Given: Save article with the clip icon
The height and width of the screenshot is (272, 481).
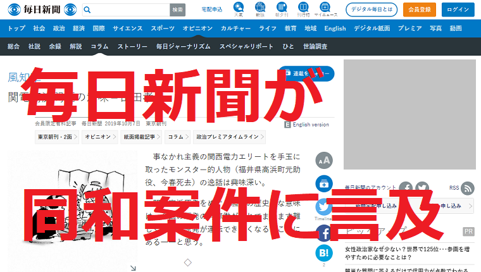Looking at the screenshot, I should coord(324,183).
